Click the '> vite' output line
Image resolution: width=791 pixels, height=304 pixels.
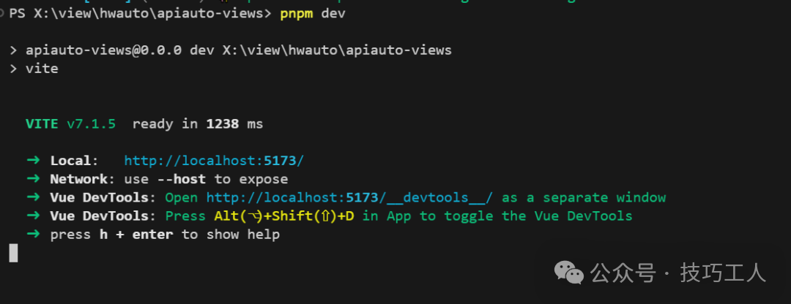point(34,69)
